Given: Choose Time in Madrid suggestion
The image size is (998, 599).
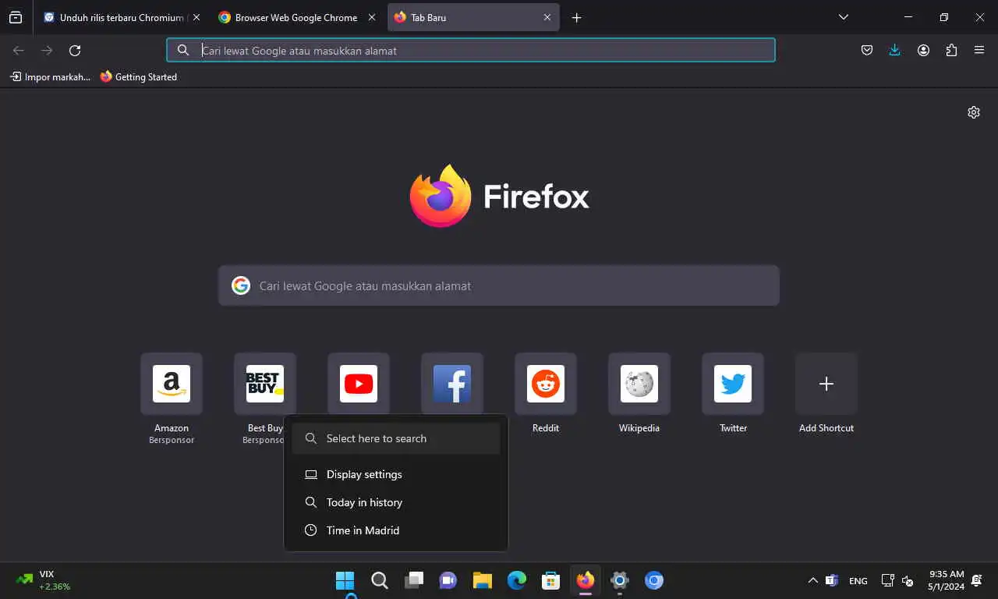Looking at the screenshot, I should click(x=396, y=530).
